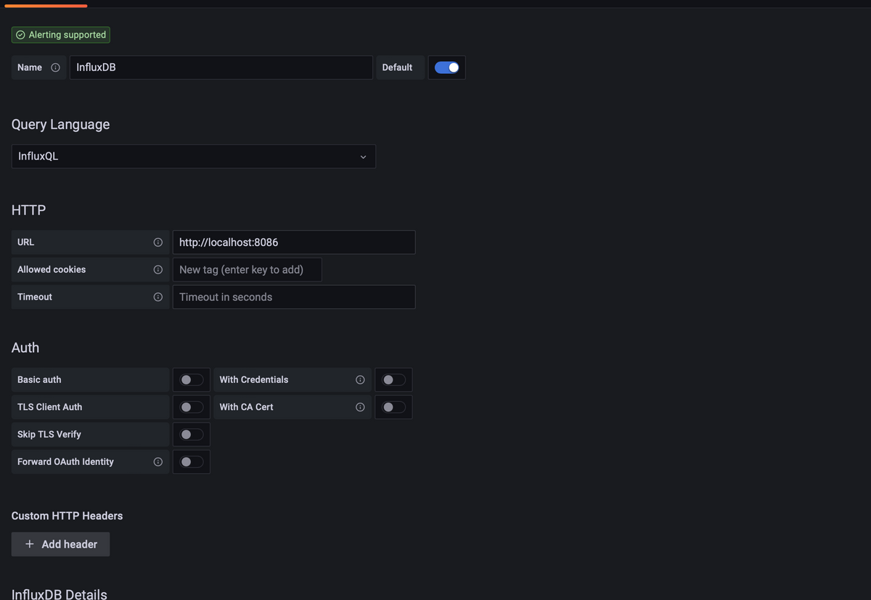Click the TLS Client Auth label
The image size is (871, 600).
click(50, 407)
